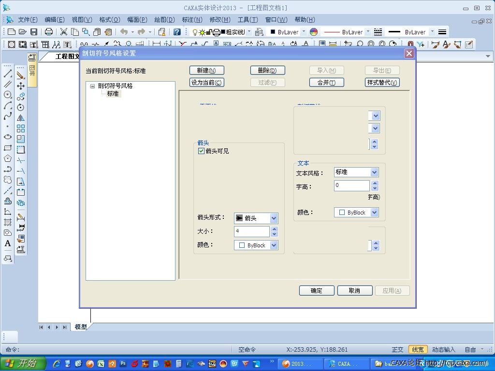Select the Polygon drawing tool
This screenshot has height=371, width=495.
8,158
